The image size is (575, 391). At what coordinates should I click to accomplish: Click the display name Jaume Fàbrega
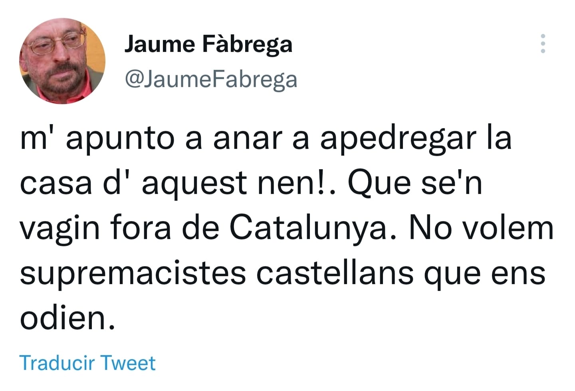tap(208, 45)
